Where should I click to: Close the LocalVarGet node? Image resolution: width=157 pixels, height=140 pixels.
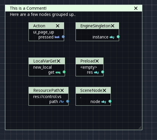pyautogui.click(x=59, y=61)
